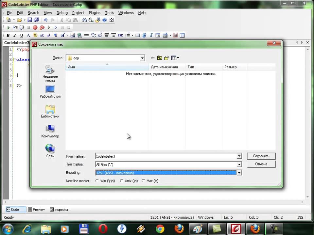
Task: Start debugging with green run arrow
Action: 9,27
